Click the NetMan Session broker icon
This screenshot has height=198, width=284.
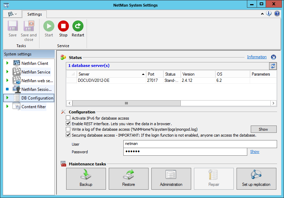(17, 89)
